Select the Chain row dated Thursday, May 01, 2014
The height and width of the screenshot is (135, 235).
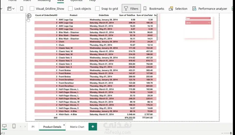pyautogui.click(x=95, y=45)
